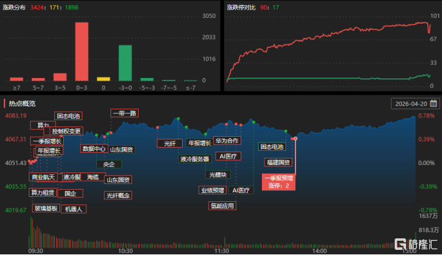Click the tall red 0~3 bar

pos(82,52)
